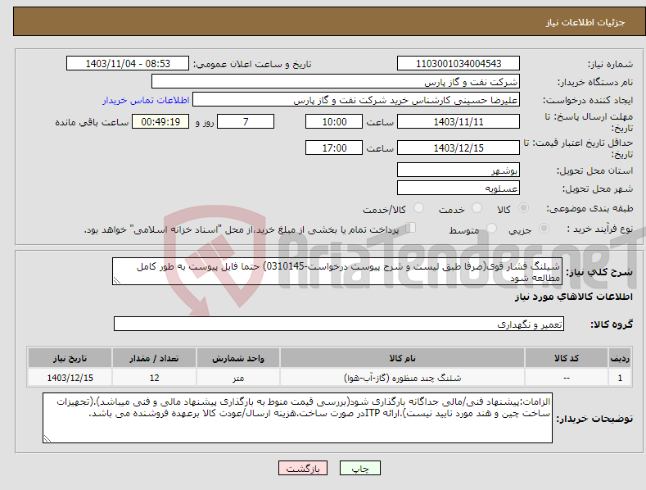Click the جزئیات اطلاعات نیاز page title
Screen dimensions: 646x490
click(585, 22)
